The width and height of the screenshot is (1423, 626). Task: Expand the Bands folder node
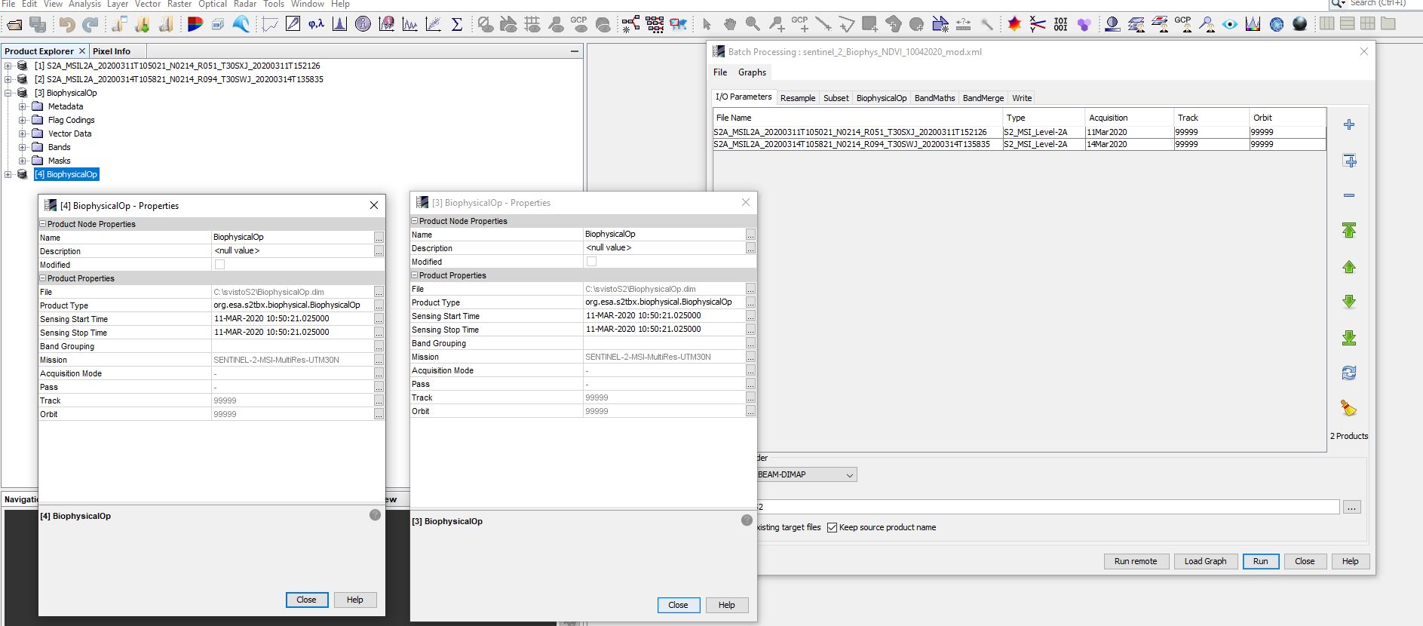pyautogui.click(x=22, y=147)
